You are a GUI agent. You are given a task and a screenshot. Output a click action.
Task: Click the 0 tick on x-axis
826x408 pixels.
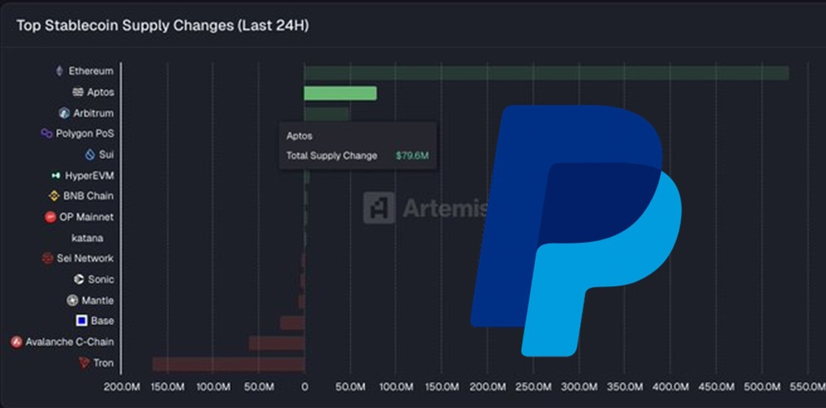click(304, 387)
